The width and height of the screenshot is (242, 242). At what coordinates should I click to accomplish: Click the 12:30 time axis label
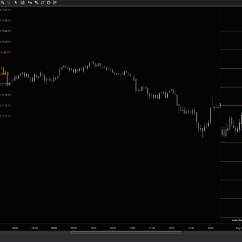click(x=191, y=228)
